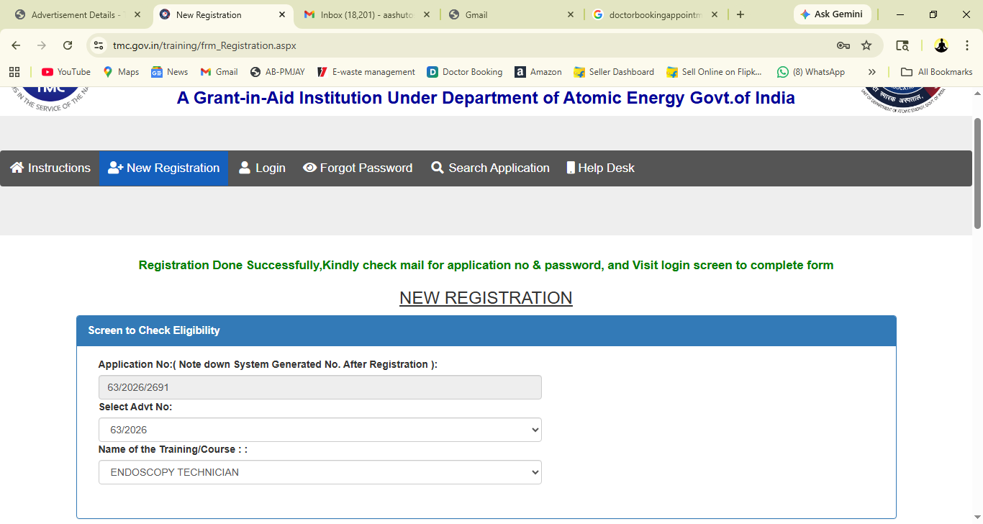Open the WhatsApp bookmark
983x524 pixels.
tap(811, 72)
